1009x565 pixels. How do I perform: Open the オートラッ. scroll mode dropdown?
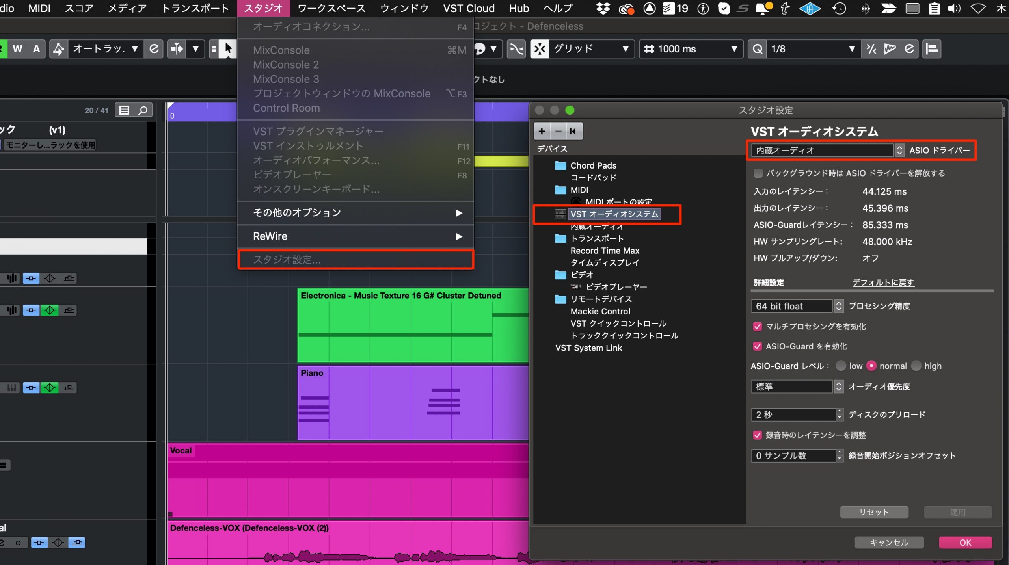click(x=105, y=49)
